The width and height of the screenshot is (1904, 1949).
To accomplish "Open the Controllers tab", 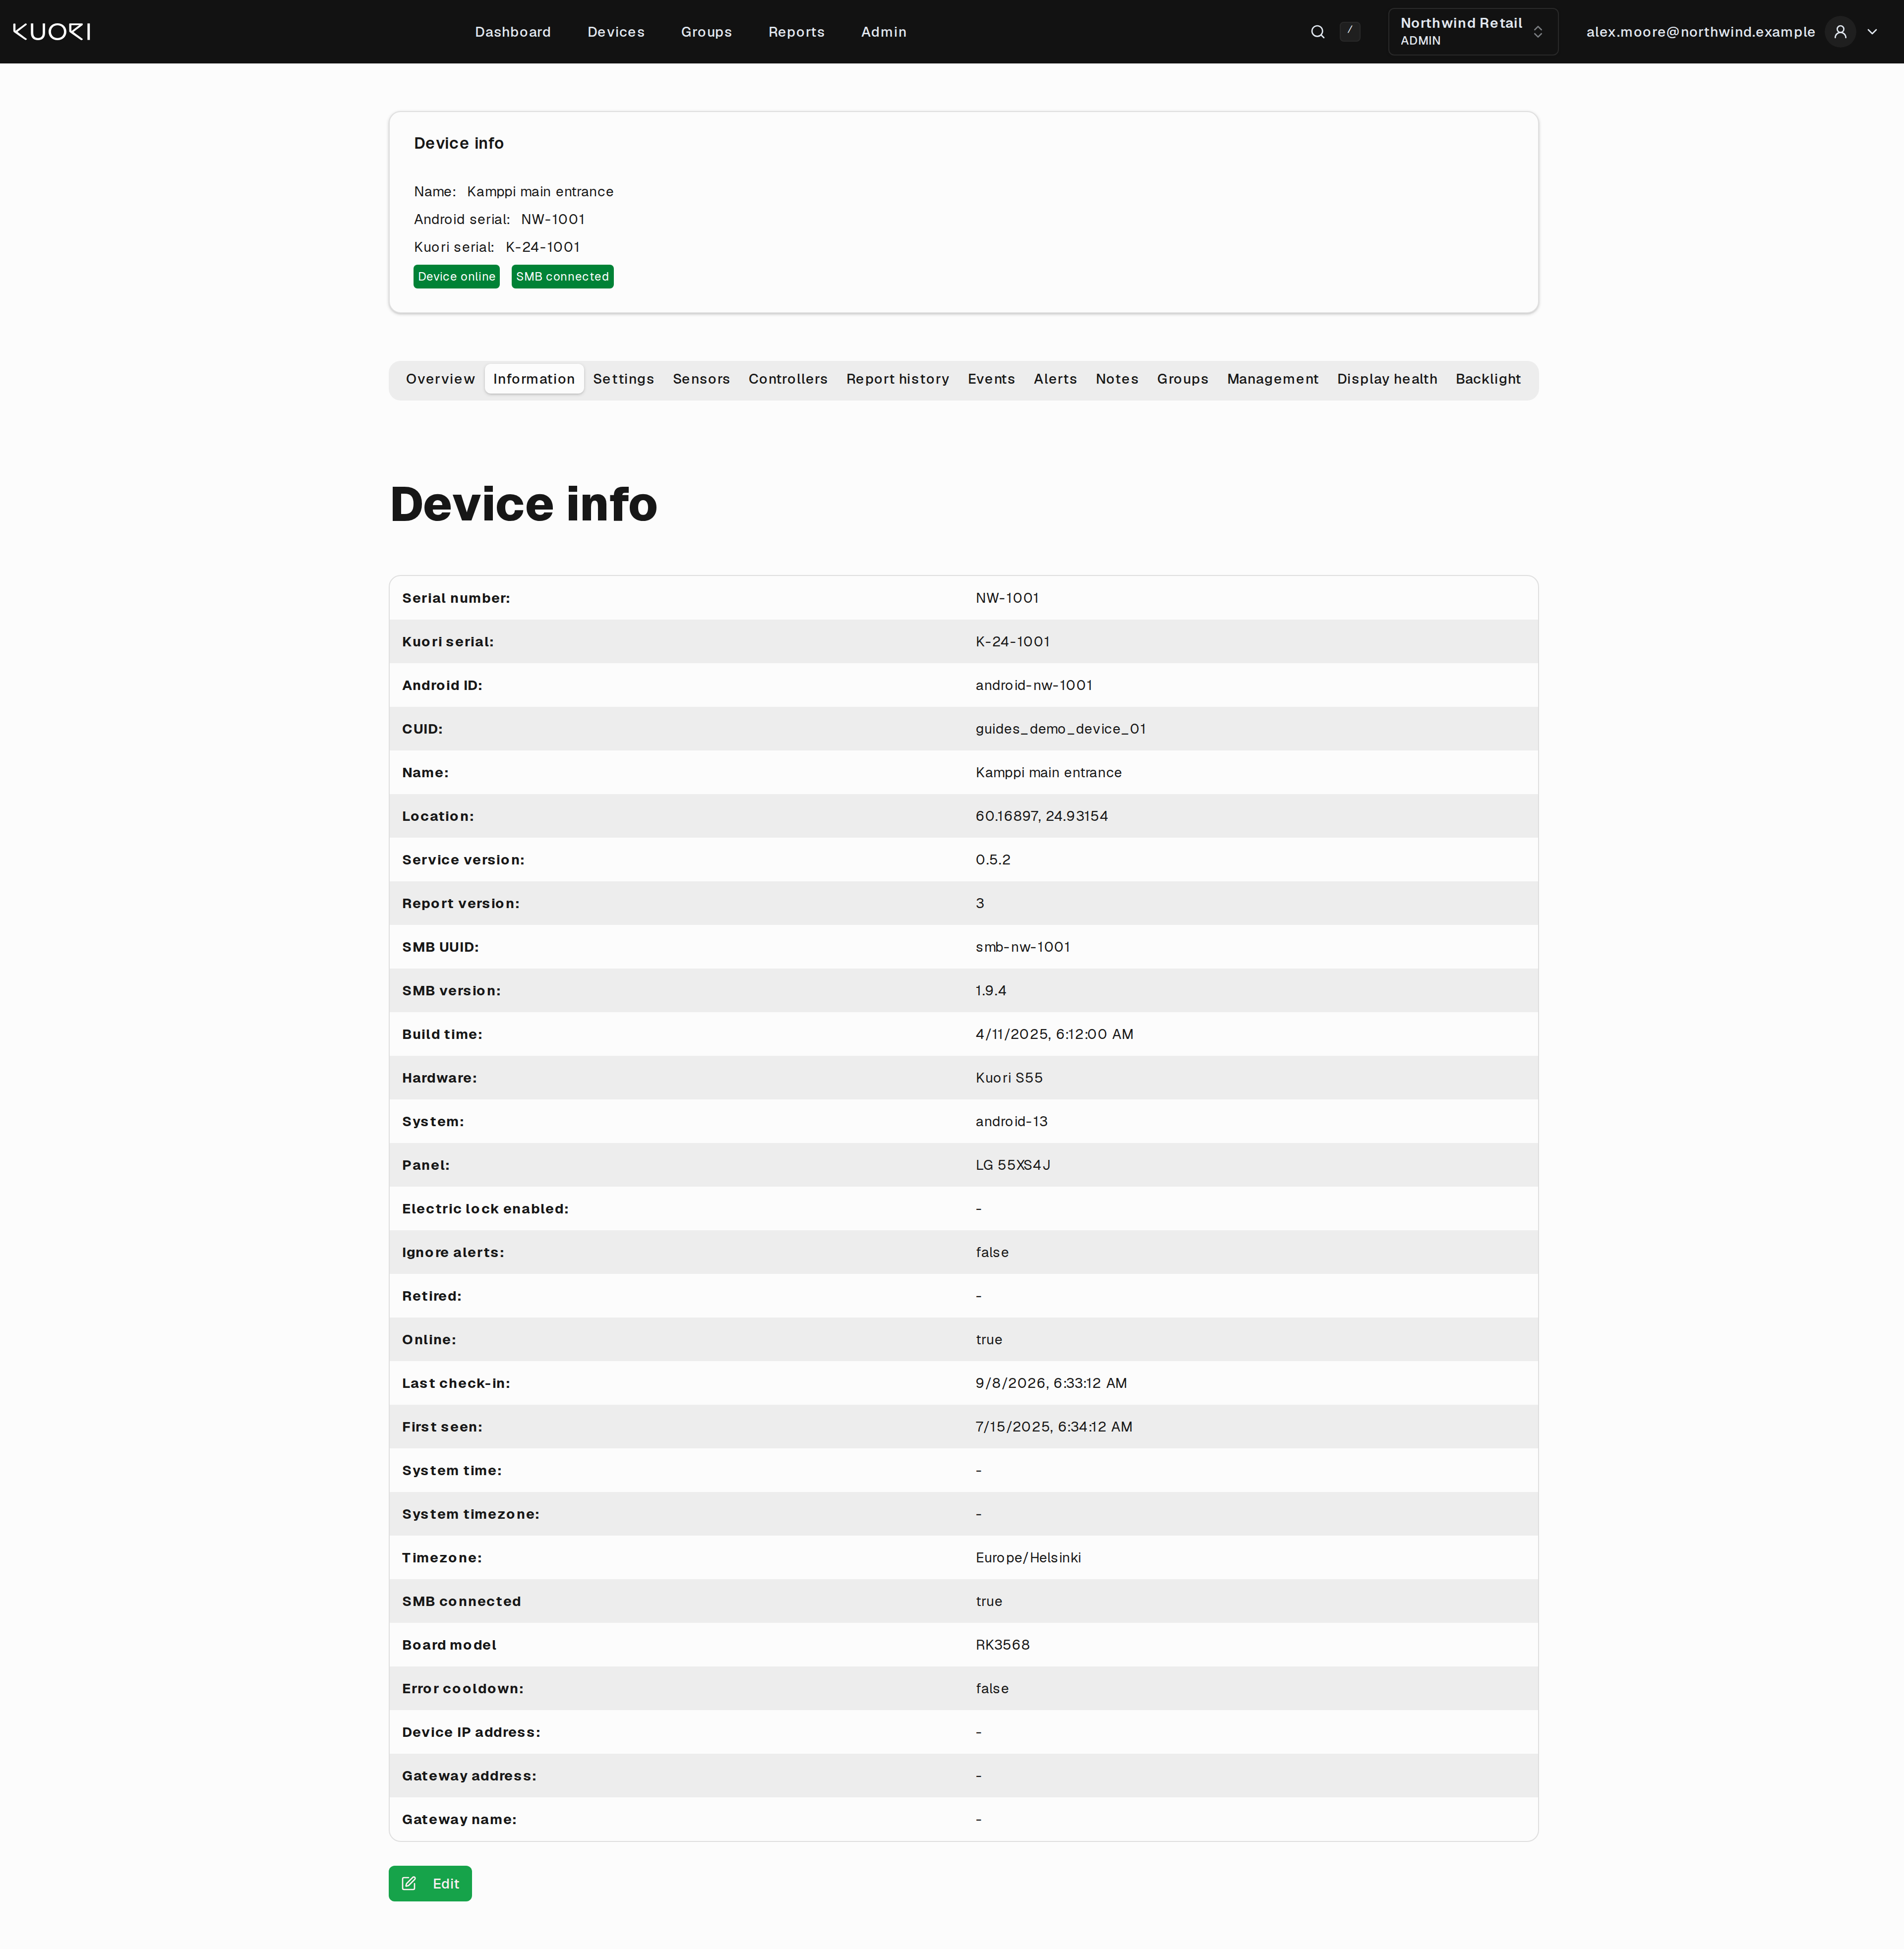I will tap(788, 380).
